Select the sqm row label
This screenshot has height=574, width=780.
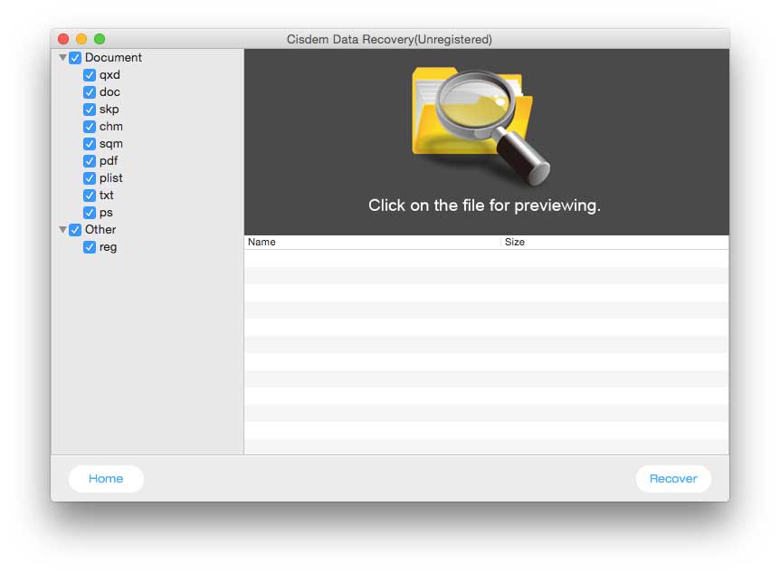111,144
